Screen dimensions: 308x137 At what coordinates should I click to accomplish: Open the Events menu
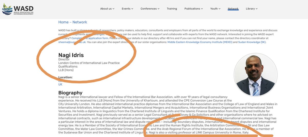tap(128, 9)
